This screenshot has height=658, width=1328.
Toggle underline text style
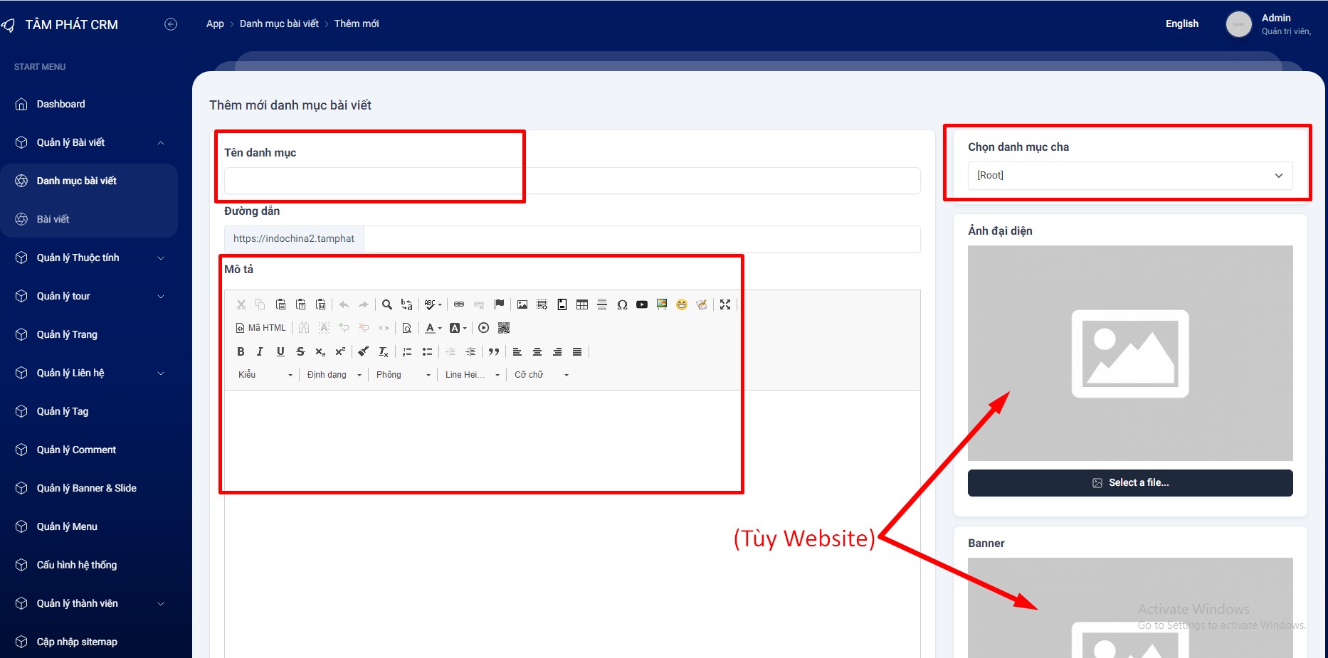tap(280, 351)
